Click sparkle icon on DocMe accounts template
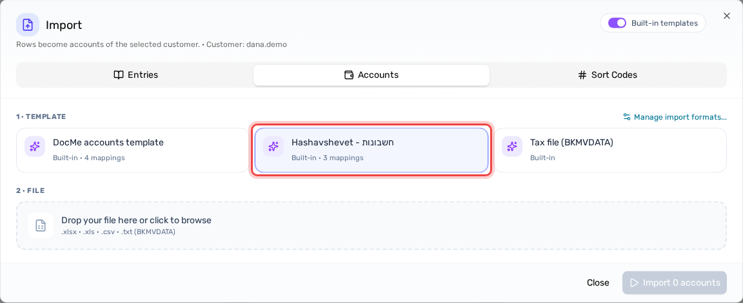Viewport: 743px width, 303px height. [x=35, y=147]
